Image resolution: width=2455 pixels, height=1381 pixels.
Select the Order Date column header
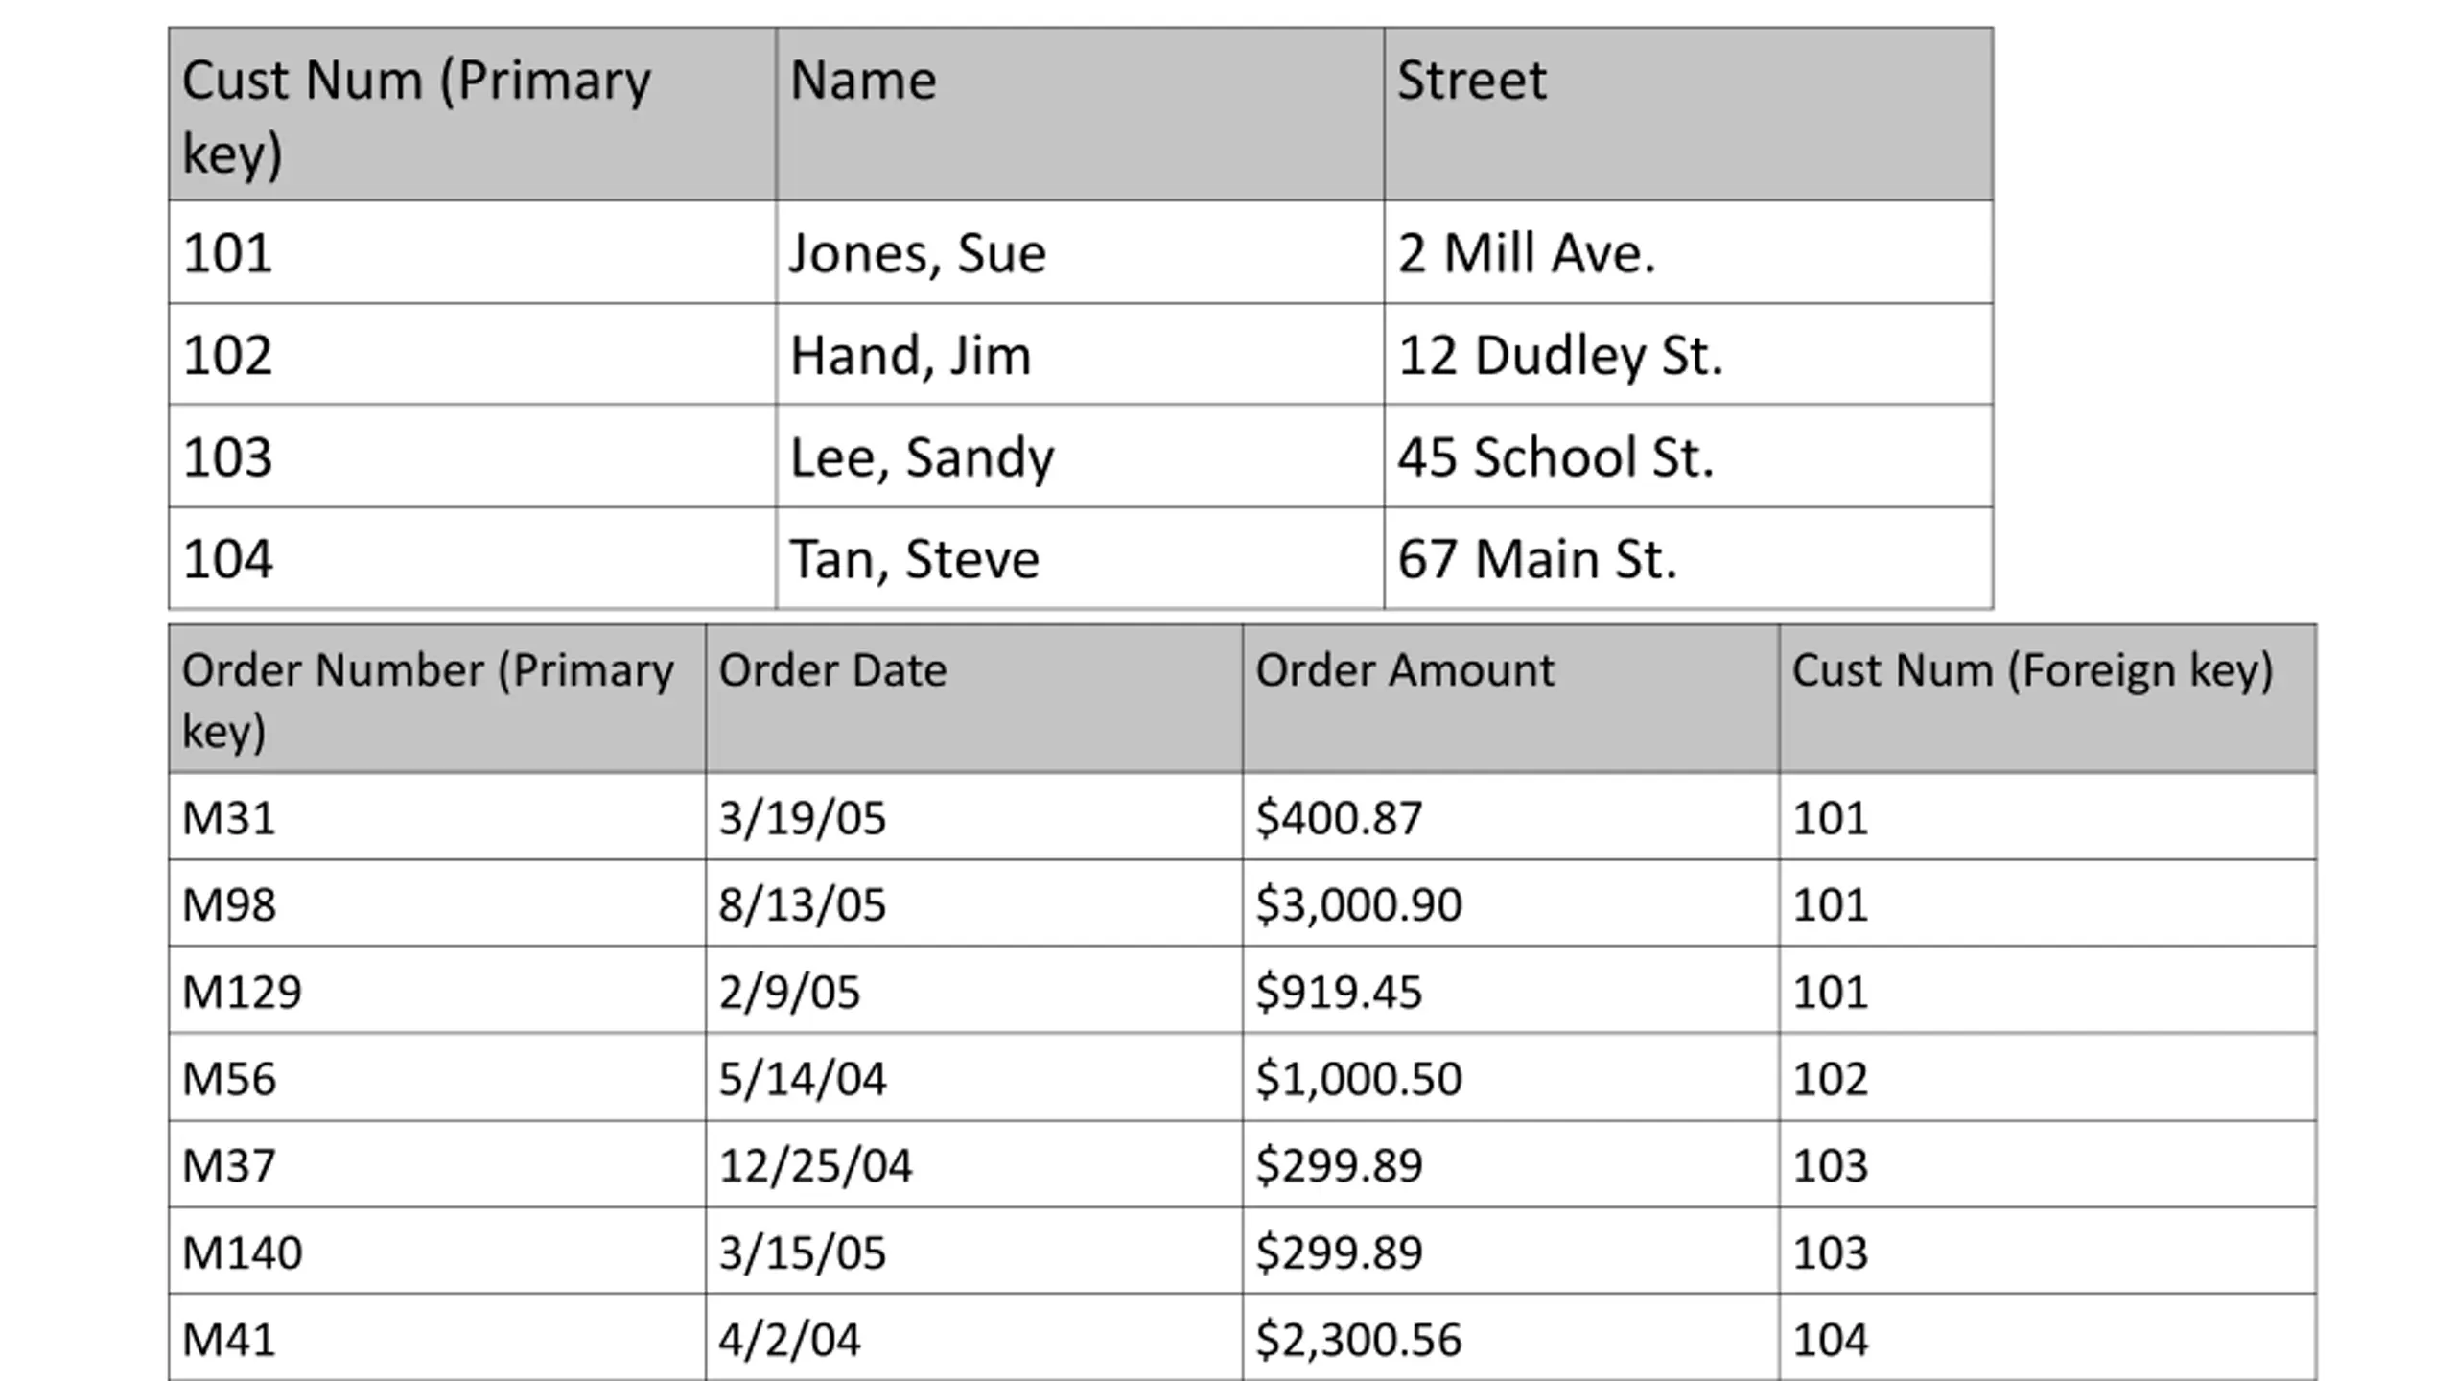tap(974, 699)
